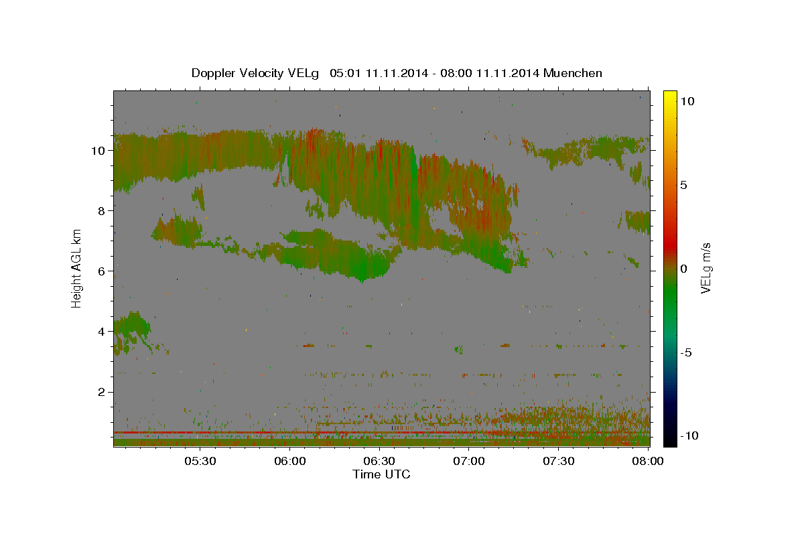Click the 'Muenchen' location label in title
The height and width of the screenshot is (536, 804).
point(573,73)
